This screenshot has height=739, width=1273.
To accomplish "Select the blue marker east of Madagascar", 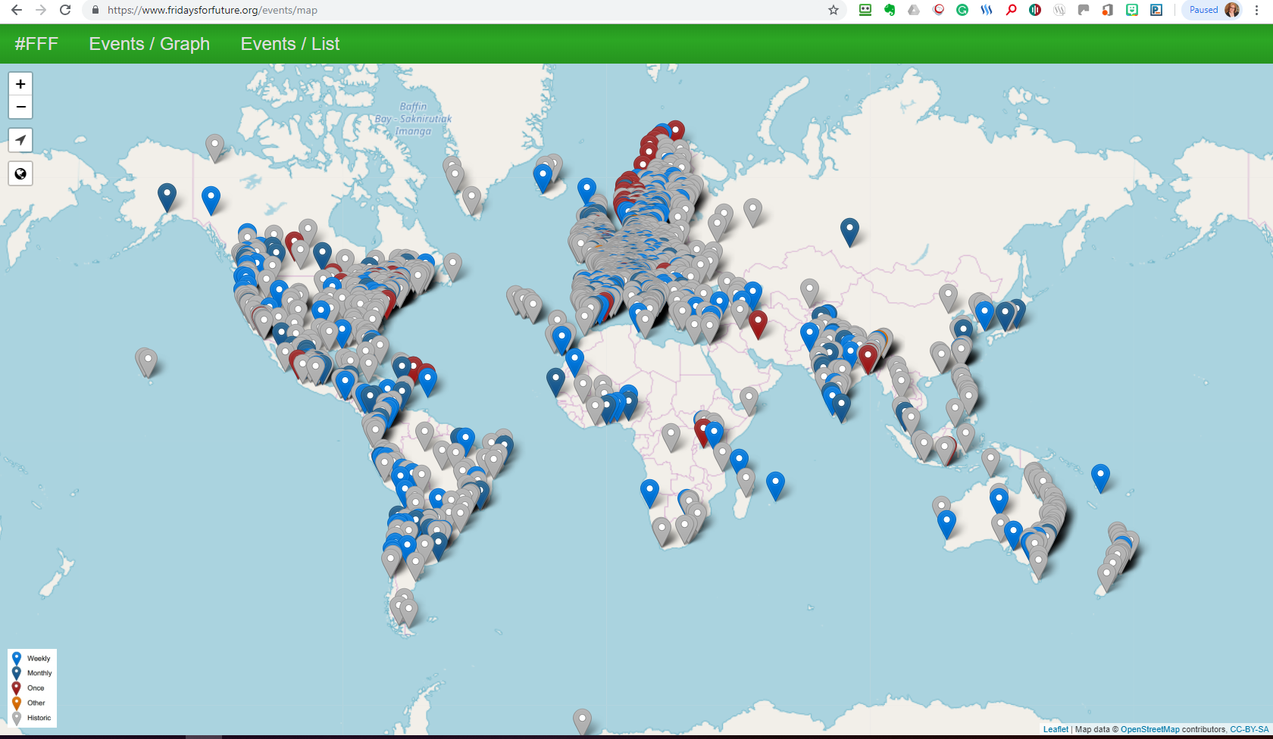I will (x=775, y=486).
